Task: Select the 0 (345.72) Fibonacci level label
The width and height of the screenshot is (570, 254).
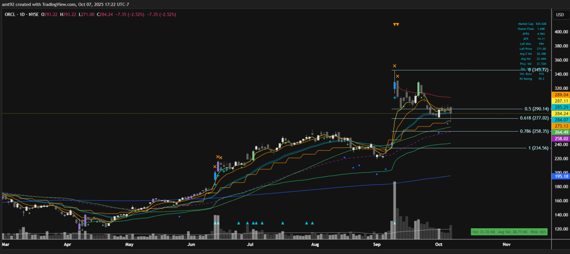Action: [538, 70]
